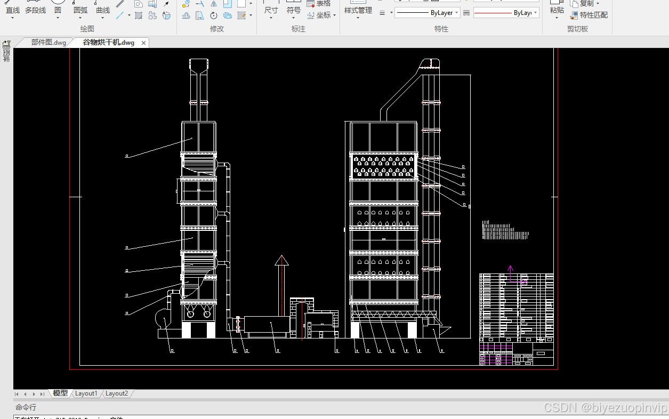Screen dimensions: 669x419
Task: Expand the 坐标 dropdown arrow
Action: 335,15
